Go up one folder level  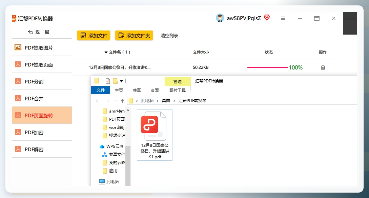point(123,101)
